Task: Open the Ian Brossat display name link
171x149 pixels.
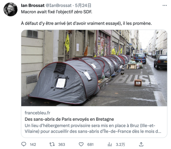Action: click(33, 5)
